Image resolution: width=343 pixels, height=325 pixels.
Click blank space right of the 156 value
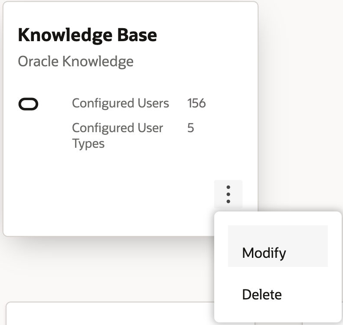pyautogui.click(x=230, y=103)
